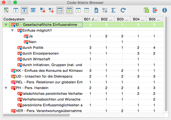
Task: Collapse EI - Gesellschaftliche Einflussnahme node
Action: pos(6,25)
